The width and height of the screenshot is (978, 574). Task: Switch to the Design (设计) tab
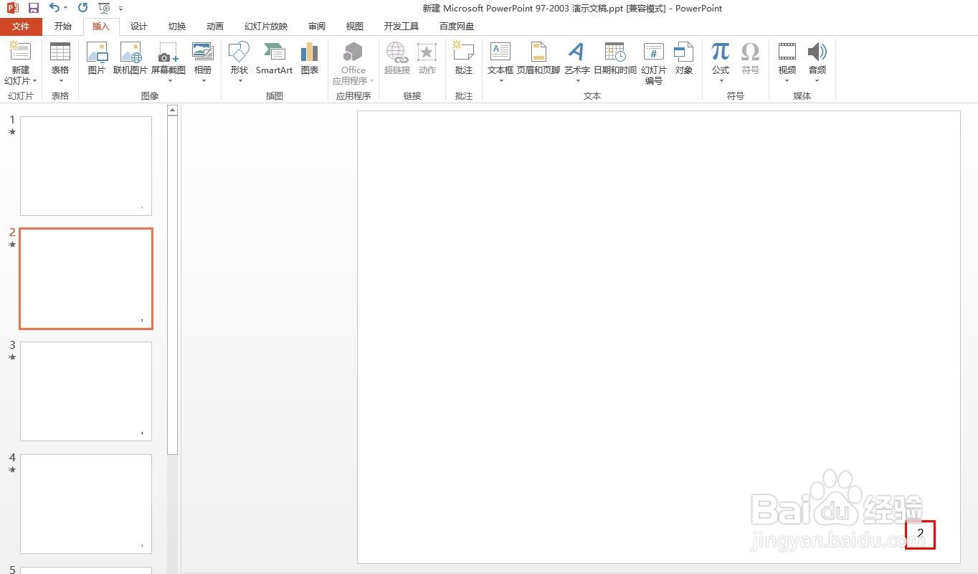coord(139,27)
